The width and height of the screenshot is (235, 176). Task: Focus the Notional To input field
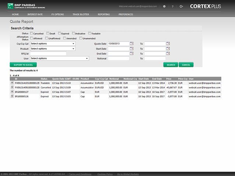coord(155,58)
